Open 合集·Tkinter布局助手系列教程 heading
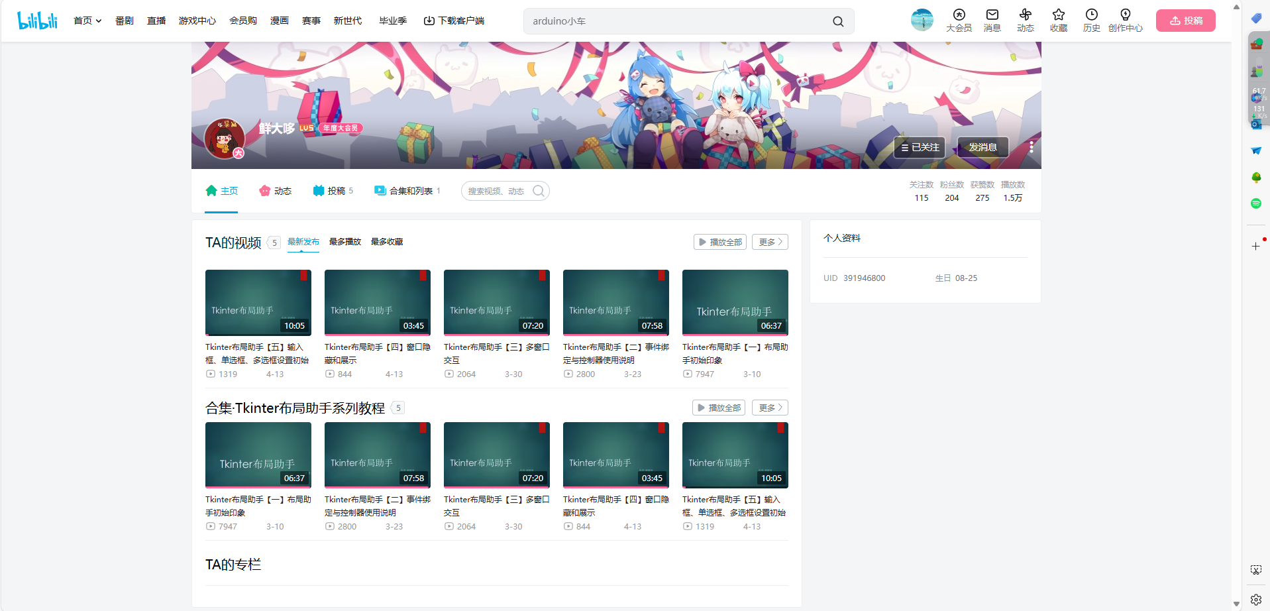The height and width of the screenshot is (611, 1270). (295, 408)
